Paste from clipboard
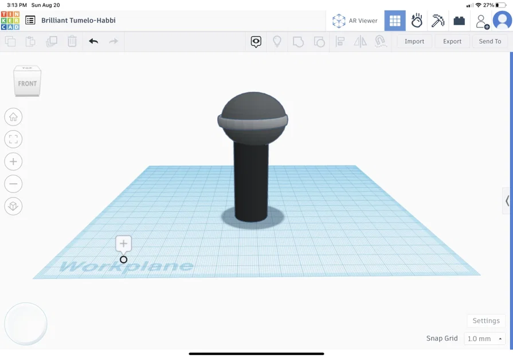 tap(30, 41)
